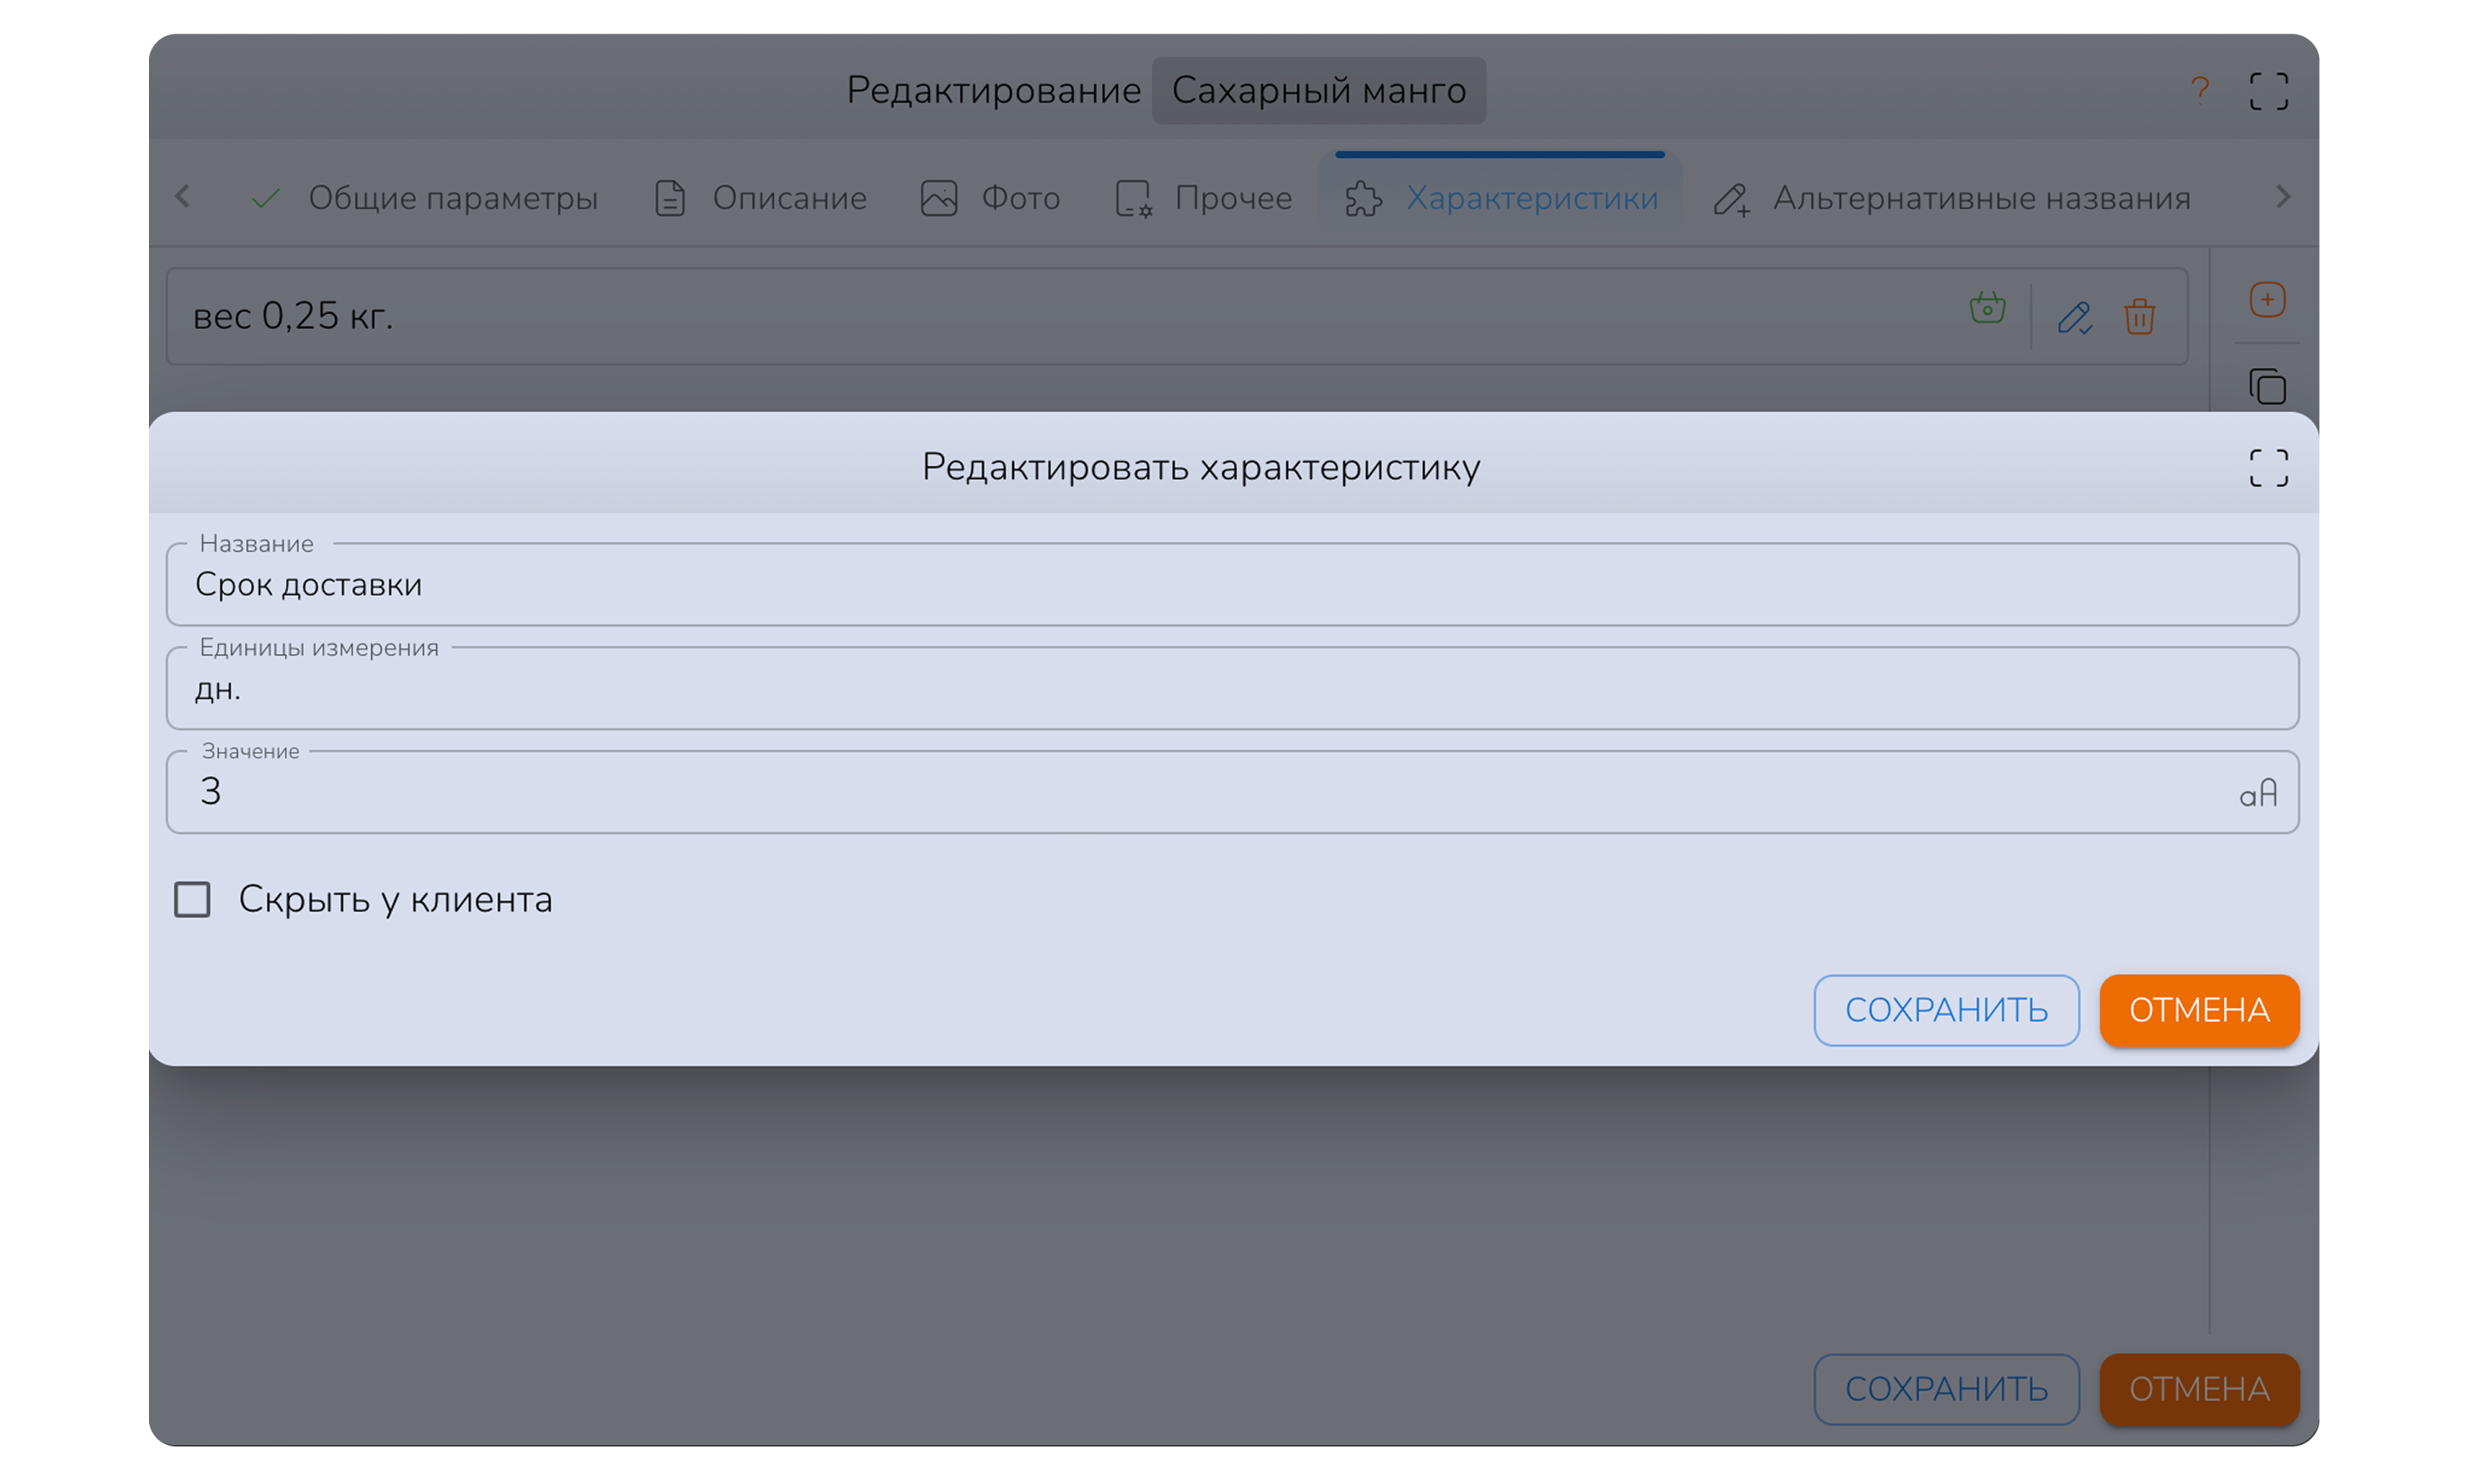Click the Скрыть у клиента label

coord(395,899)
